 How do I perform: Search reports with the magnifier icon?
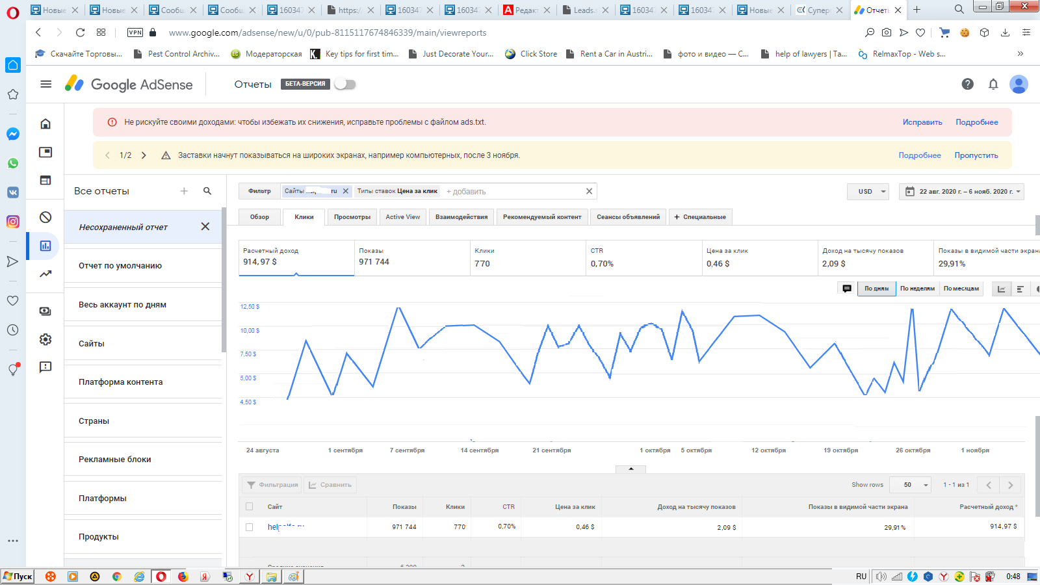coord(207,191)
